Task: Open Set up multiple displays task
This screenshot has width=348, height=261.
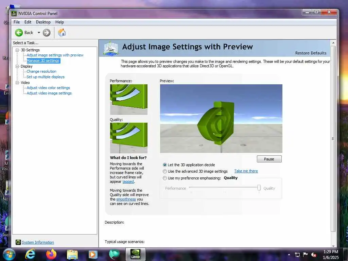Action: [x=46, y=77]
